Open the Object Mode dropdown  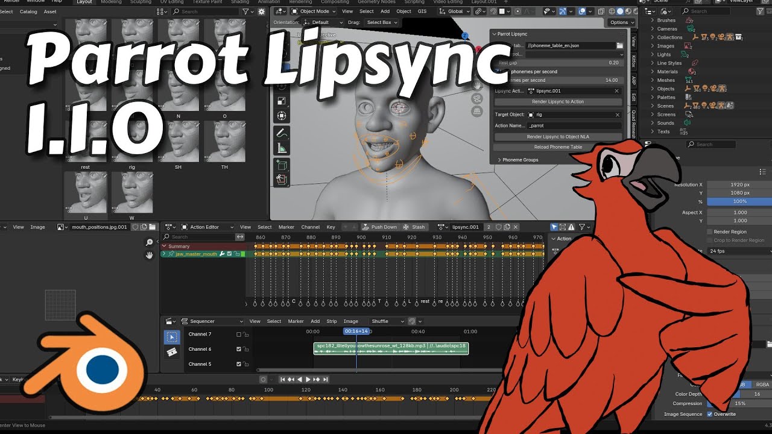point(314,11)
